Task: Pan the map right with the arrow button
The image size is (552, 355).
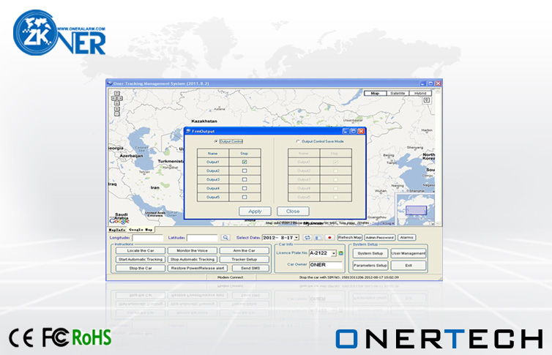Action: (x=120, y=99)
